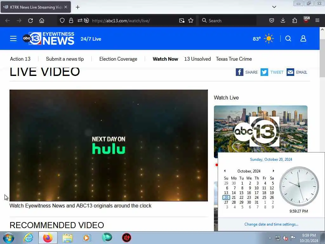The image size is (325, 244).
Task: Select October 31 in the calendar
Action: pos(256,202)
